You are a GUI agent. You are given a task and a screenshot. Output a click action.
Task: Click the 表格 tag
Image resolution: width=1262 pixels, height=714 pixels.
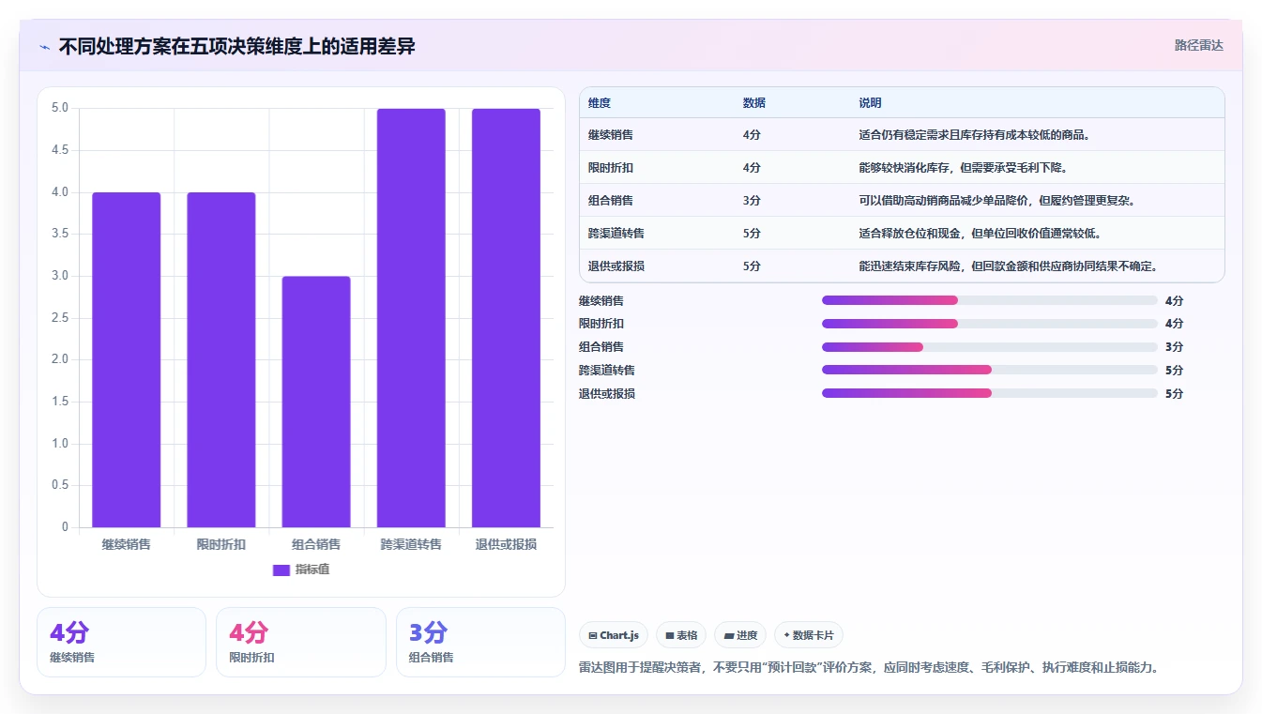[681, 635]
